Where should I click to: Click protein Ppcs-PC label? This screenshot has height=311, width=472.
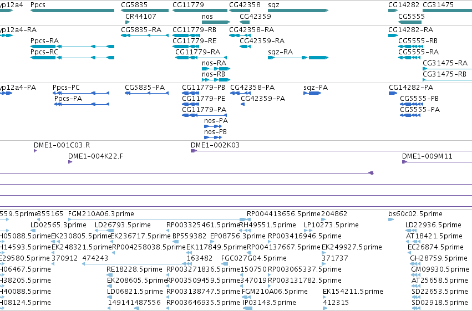pos(66,88)
